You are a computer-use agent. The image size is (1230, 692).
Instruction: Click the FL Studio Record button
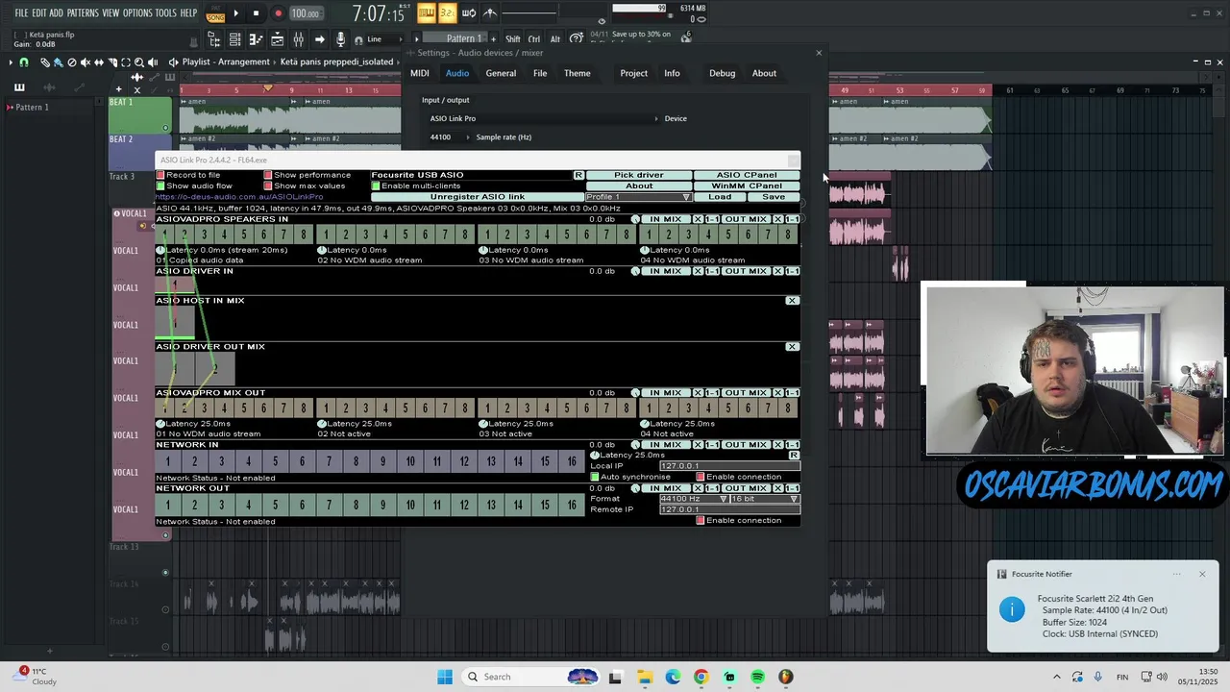click(278, 13)
